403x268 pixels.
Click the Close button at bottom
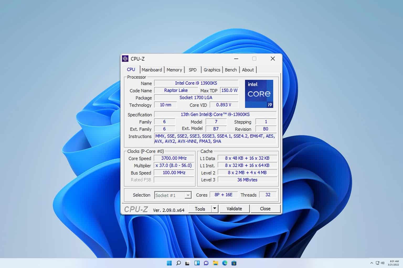(265, 209)
